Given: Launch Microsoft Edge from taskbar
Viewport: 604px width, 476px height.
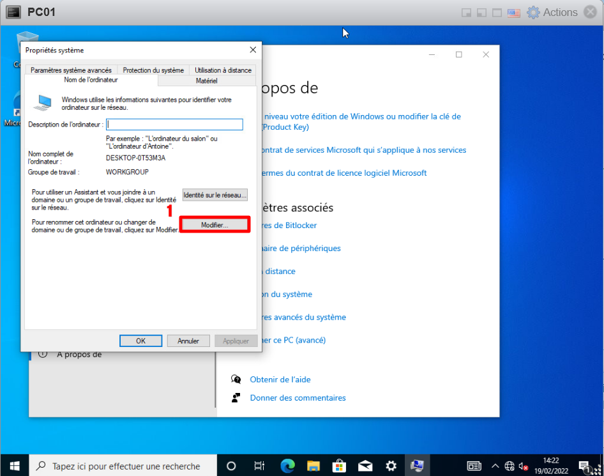Looking at the screenshot, I should coord(285,466).
